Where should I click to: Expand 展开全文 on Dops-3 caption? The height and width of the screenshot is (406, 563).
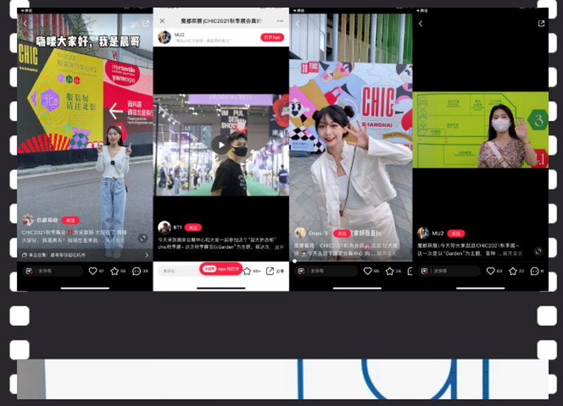coord(386,254)
